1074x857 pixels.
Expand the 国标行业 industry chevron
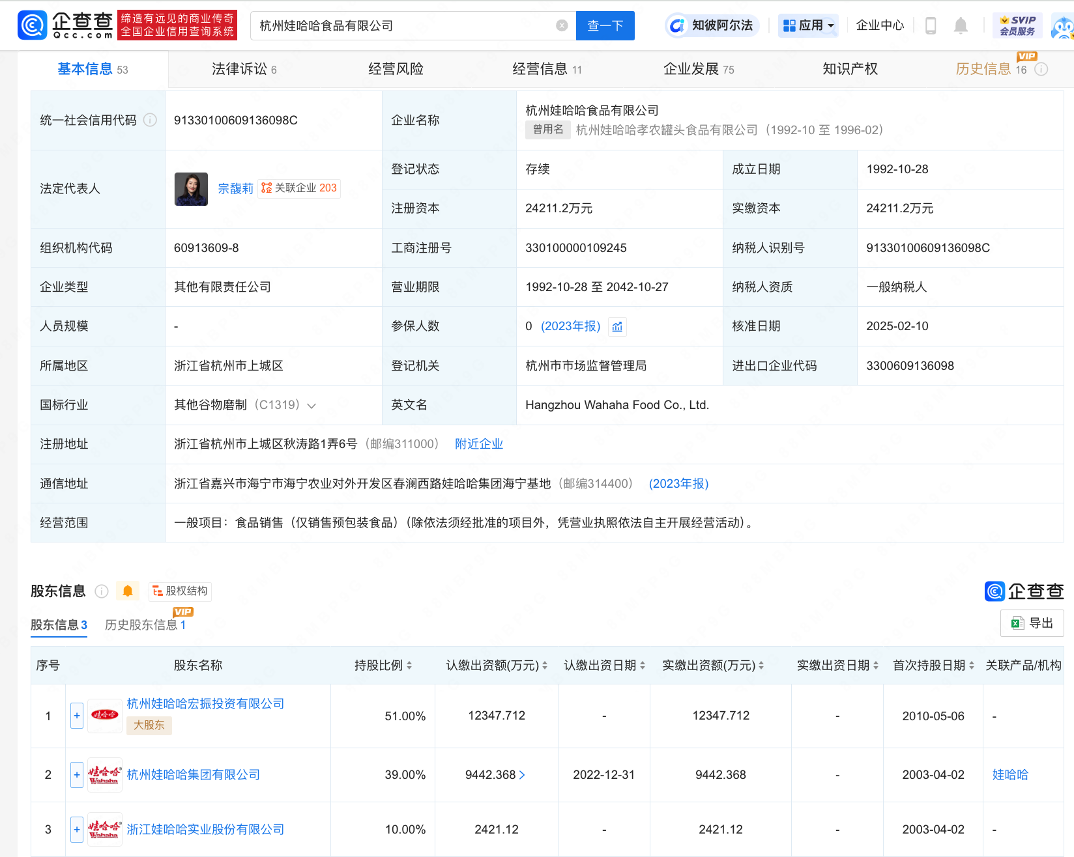click(312, 406)
